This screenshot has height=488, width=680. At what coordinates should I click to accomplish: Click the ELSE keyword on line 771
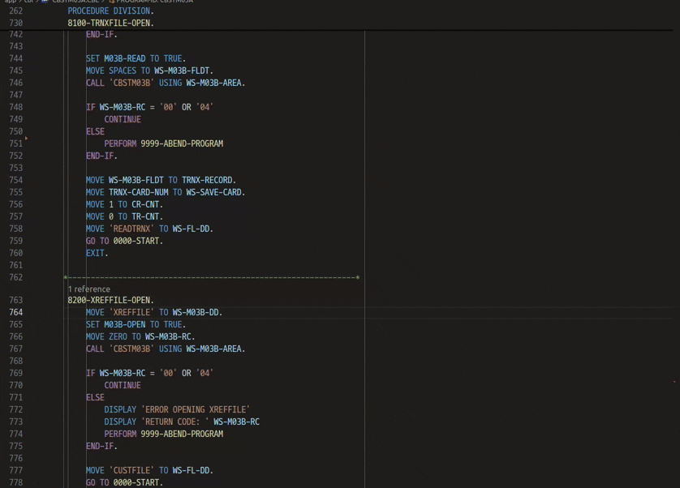tap(95, 397)
